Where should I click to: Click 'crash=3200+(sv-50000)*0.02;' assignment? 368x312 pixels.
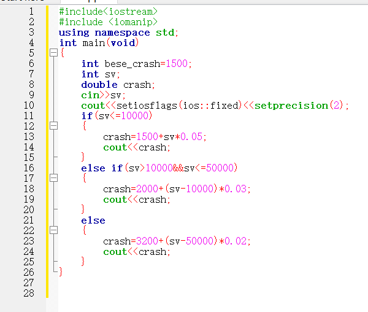coord(177,241)
